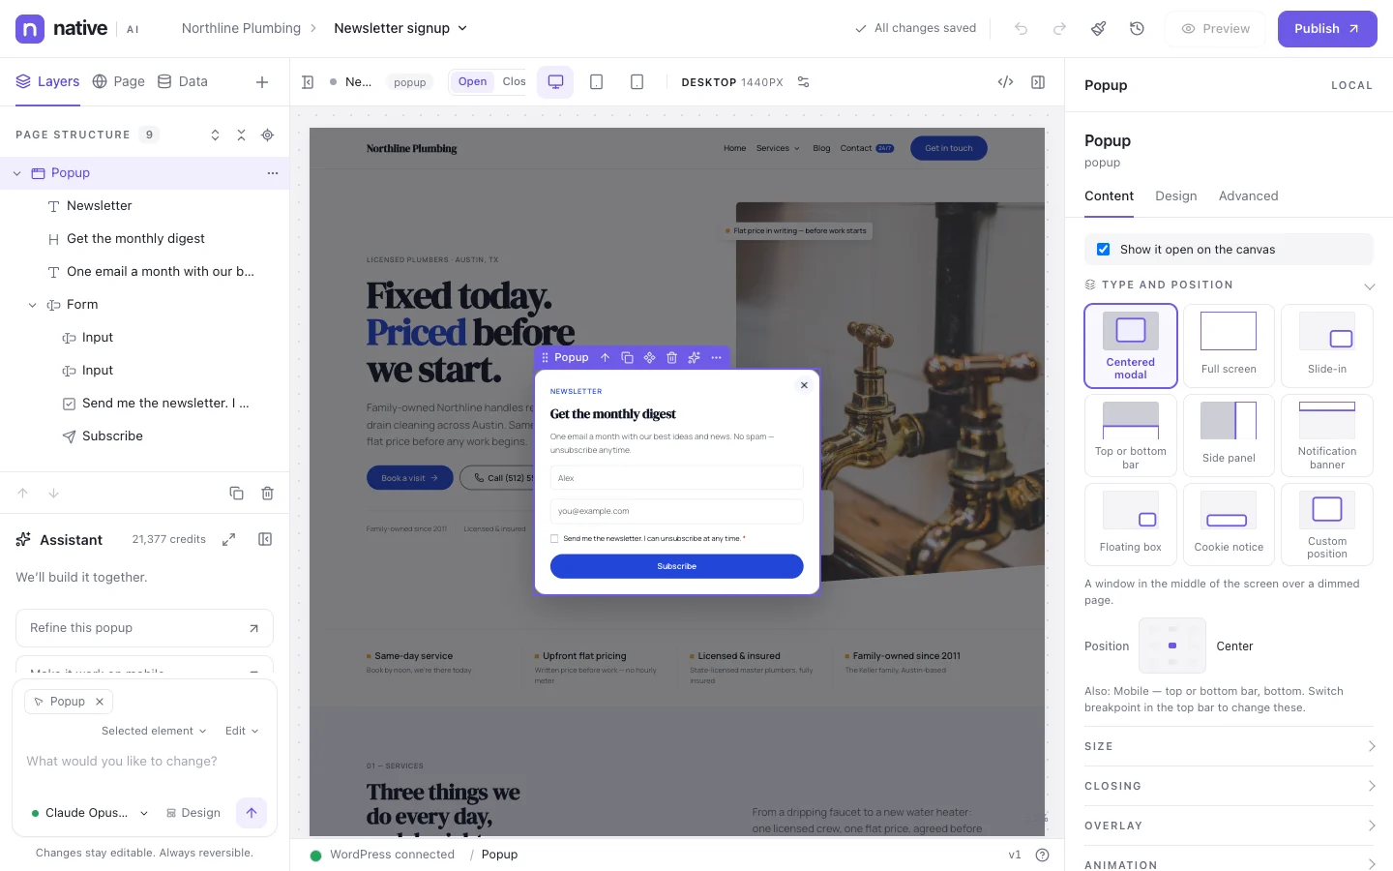Click the rocket icon in top bar
The image size is (1393, 871).
coord(1098,29)
